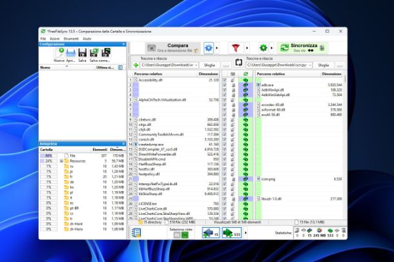Click left Sfoglia browse button
Screen dimensions: 394x262
(209, 65)
